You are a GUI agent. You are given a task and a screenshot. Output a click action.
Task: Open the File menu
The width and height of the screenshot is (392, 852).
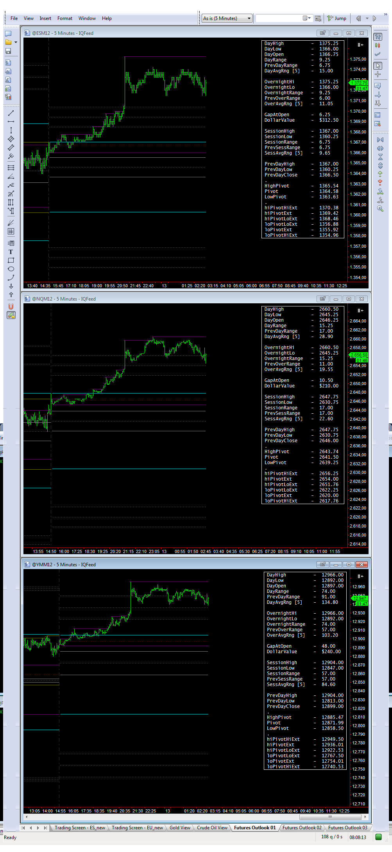(x=14, y=18)
